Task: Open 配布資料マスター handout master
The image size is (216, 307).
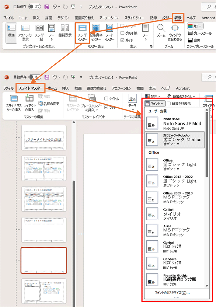Action: pyautogui.click(x=96, y=33)
